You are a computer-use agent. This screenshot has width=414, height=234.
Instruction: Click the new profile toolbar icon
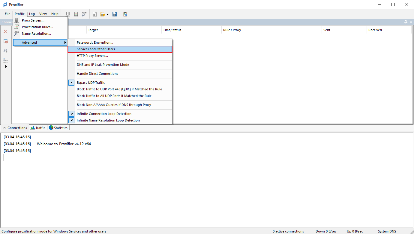94,14
